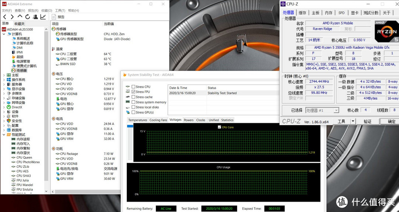Screen dimensions: 399x212
Task: Select the 便携式计算机 tree item
Action: tap(27, 66)
